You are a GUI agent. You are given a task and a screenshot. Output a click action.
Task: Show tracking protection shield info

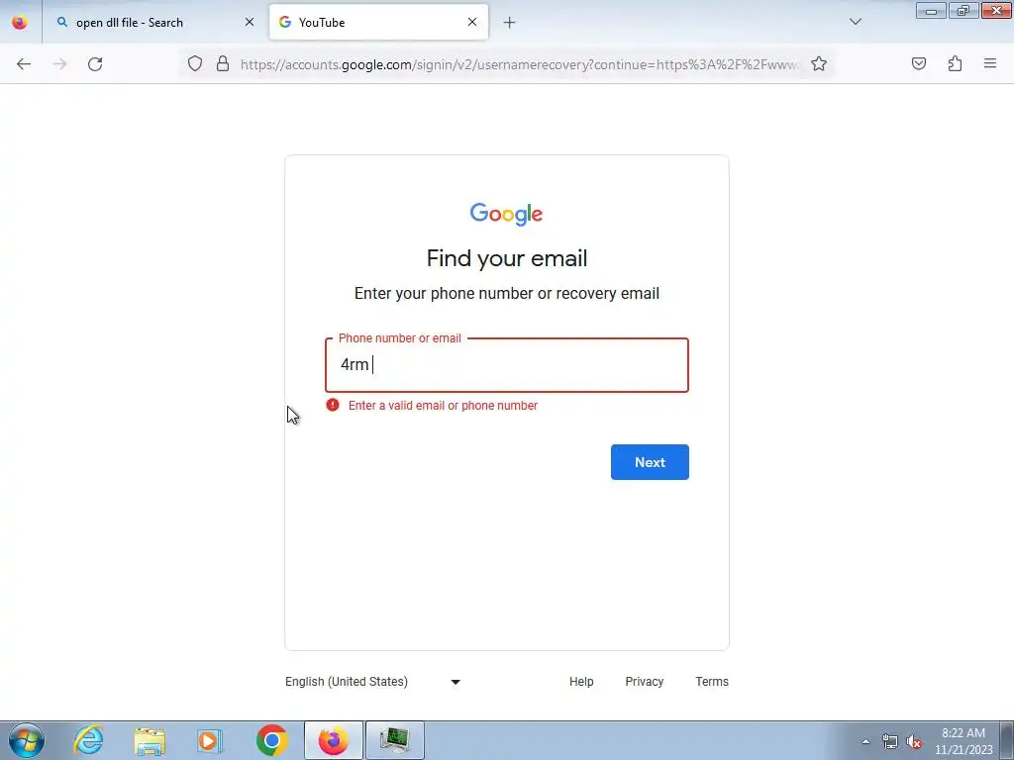195,63
